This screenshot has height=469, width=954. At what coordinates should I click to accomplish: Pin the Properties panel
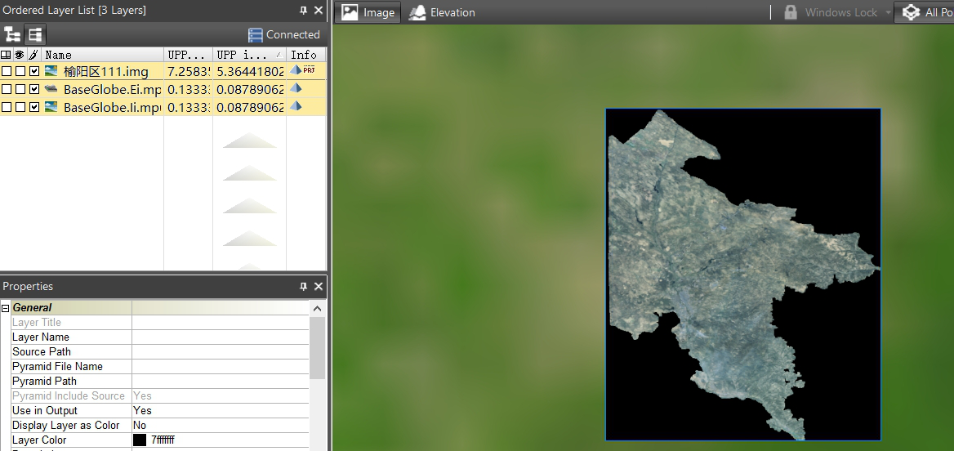(x=304, y=287)
